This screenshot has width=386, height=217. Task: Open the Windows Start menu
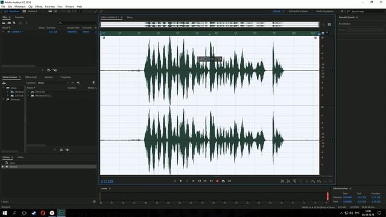pyautogui.click(x=5, y=213)
